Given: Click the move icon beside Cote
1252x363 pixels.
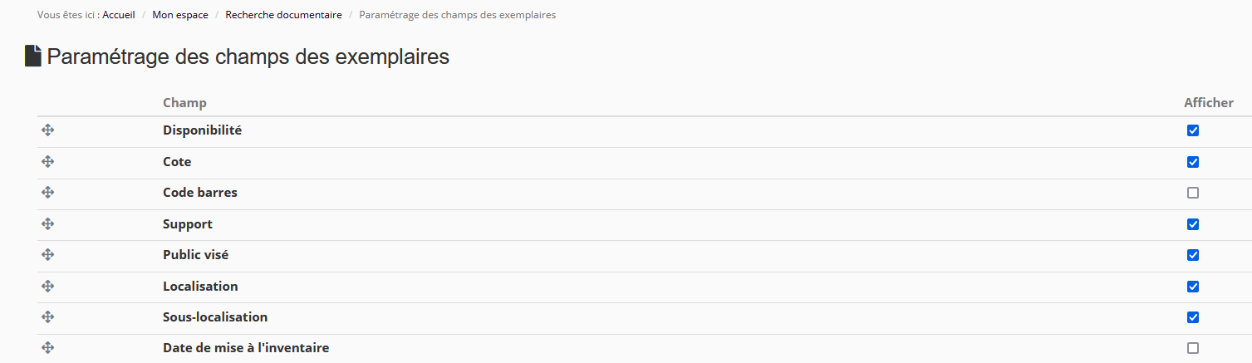Looking at the screenshot, I should click(48, 162).
